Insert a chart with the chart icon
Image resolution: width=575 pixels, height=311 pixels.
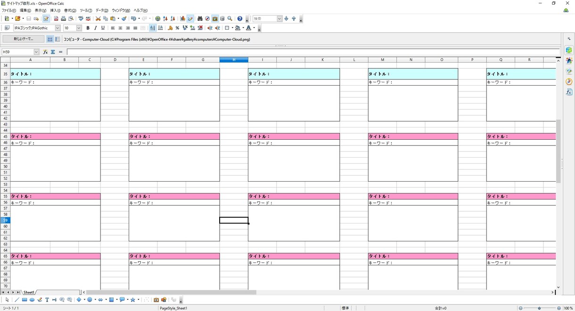183,19
